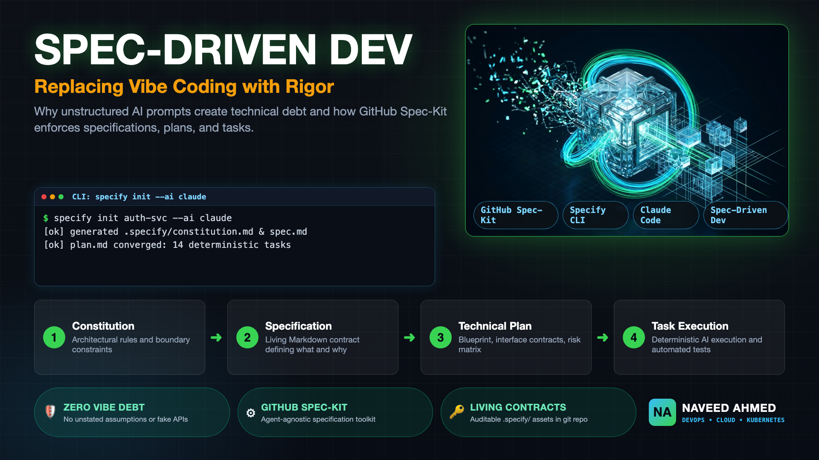Screen dimensions: 819x460
Task: Click the red dot in the terminal header
Action: pos(44,197)
